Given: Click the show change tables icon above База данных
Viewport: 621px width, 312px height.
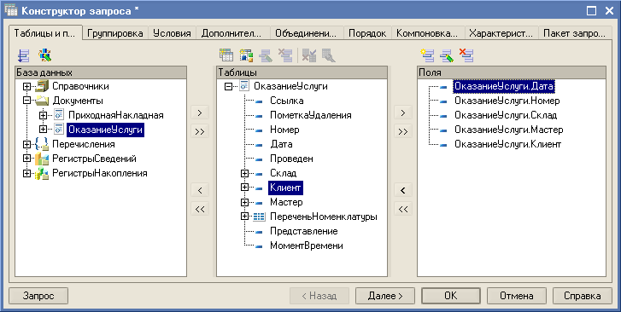Looking at the screenshot, I should point(24,55).
